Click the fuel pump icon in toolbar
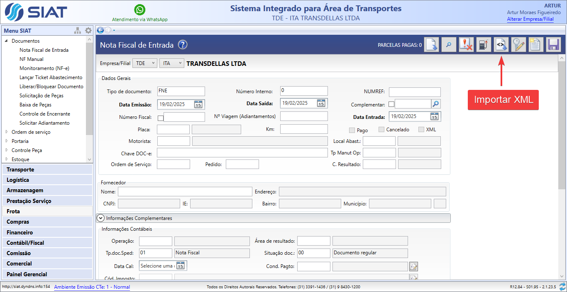567x292 pixels. point(483,45)
